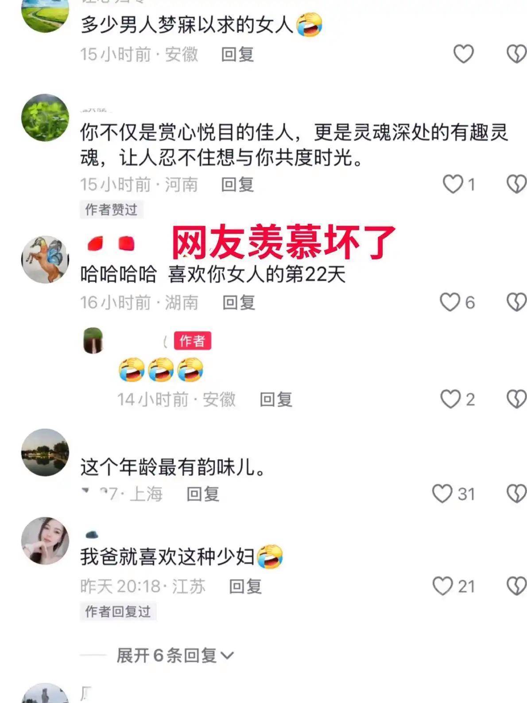Open the horse avatar profile
This screenshot has width=527, height=703.
coord(45,259)
